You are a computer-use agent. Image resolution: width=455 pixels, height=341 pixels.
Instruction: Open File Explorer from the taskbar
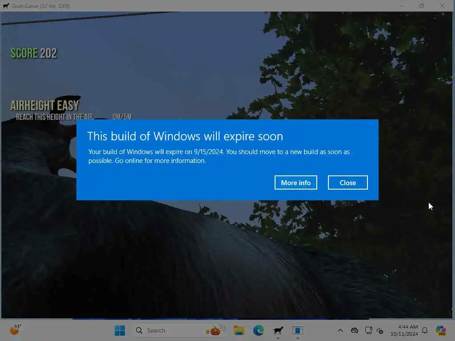tap(239, 330)
